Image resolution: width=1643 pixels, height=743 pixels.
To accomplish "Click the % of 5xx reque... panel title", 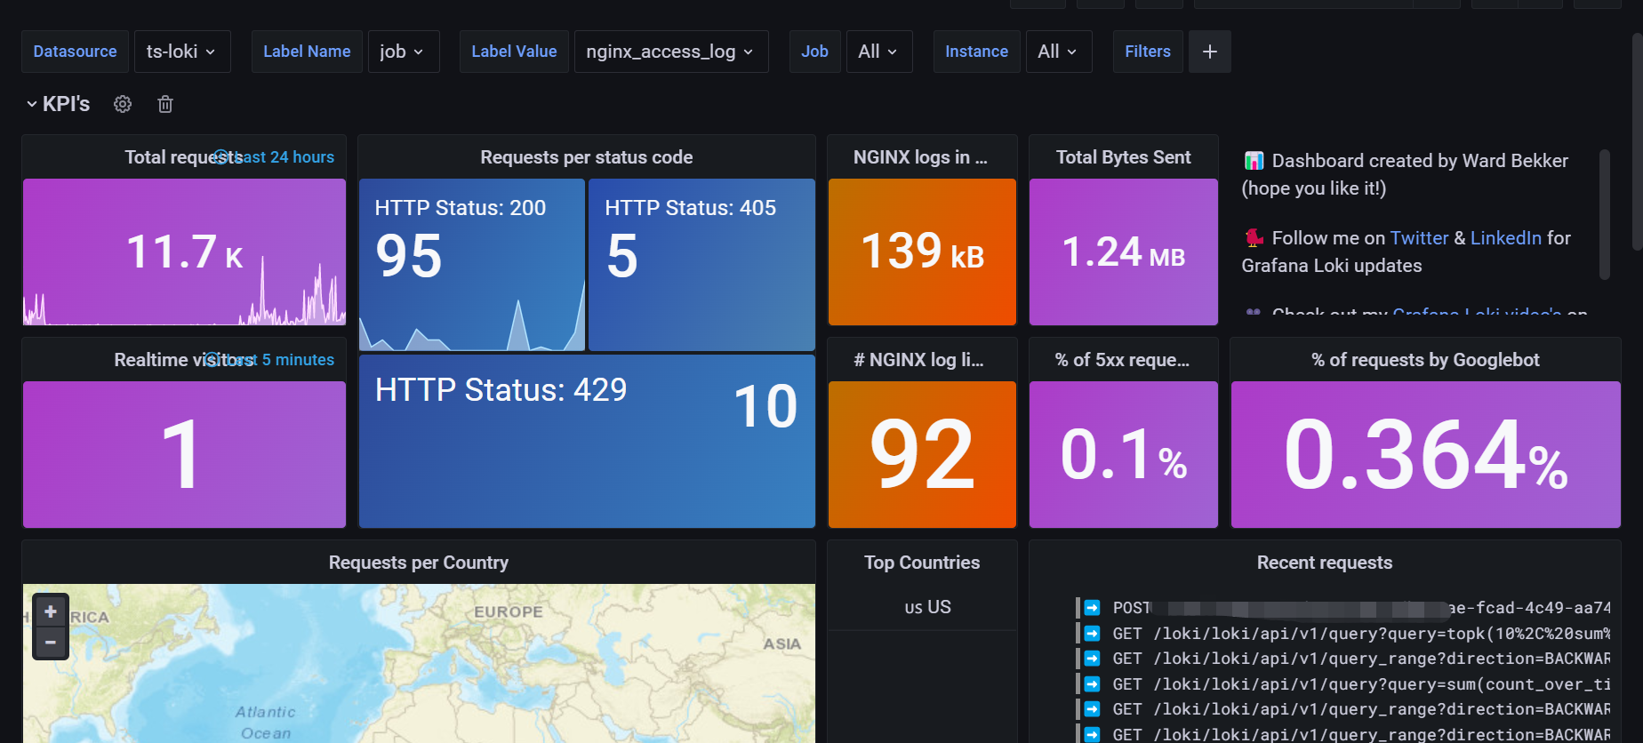I will click(x=1122, y=360).
